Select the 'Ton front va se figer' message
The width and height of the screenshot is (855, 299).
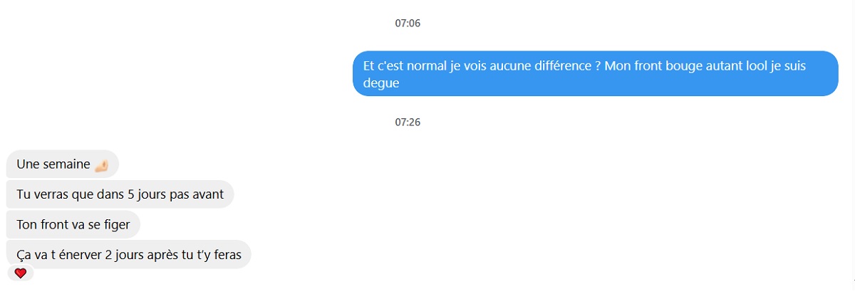point(73,224)
